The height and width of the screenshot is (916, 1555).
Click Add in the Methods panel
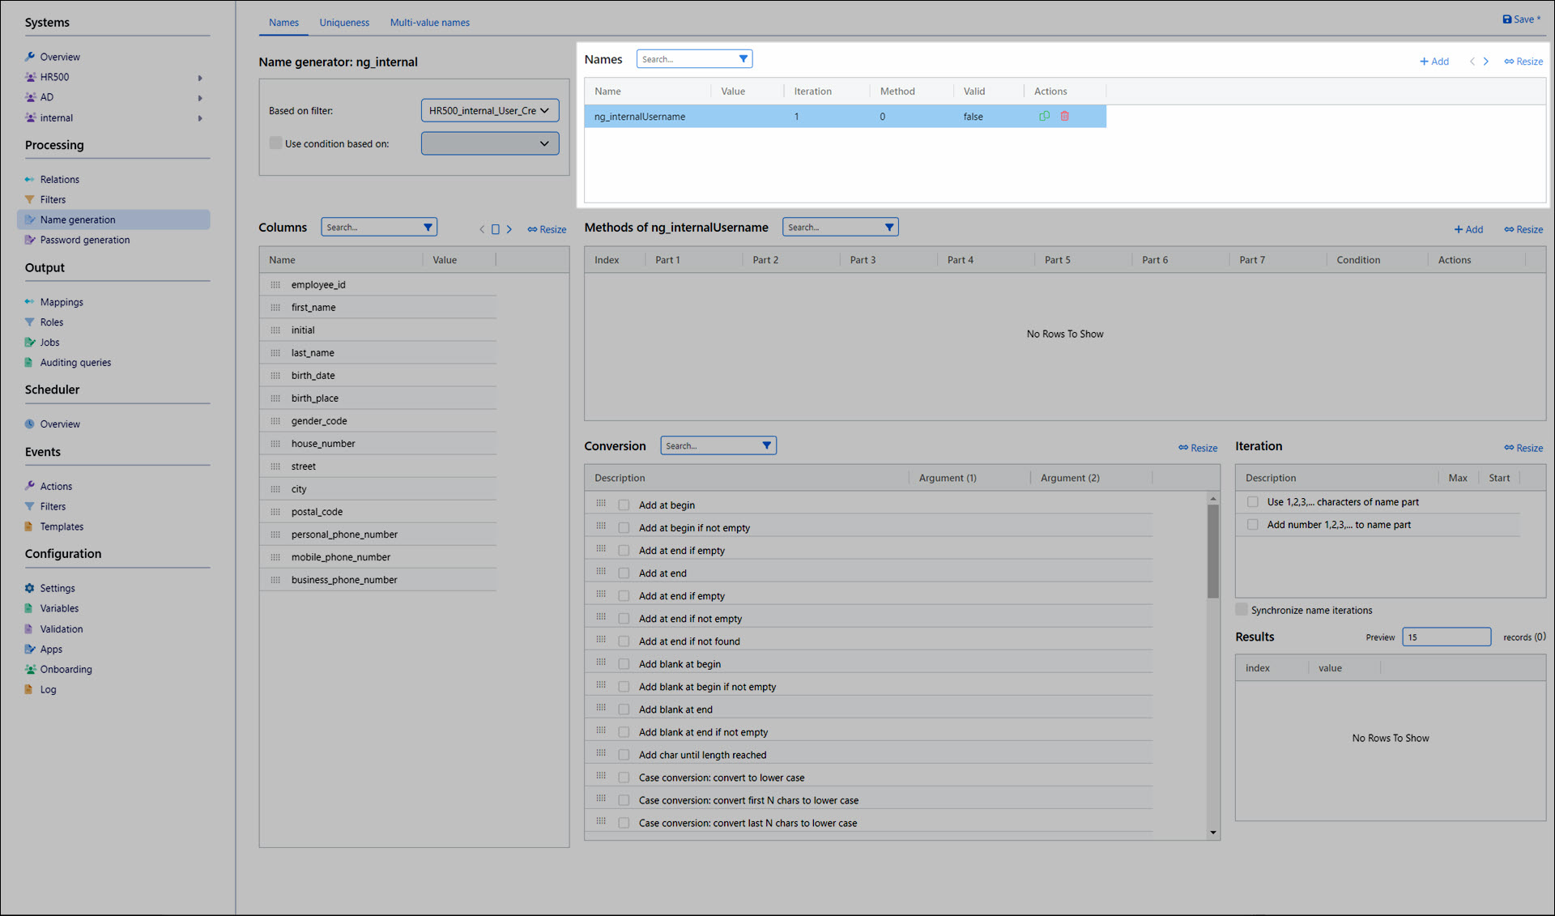(1468, 230)
